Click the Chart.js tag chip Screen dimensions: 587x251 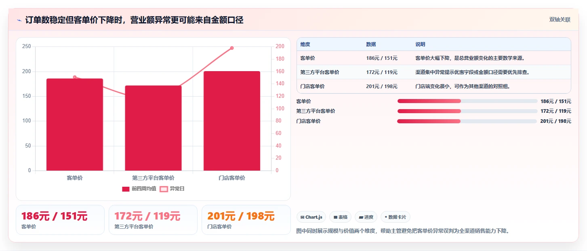pos(311,217)
